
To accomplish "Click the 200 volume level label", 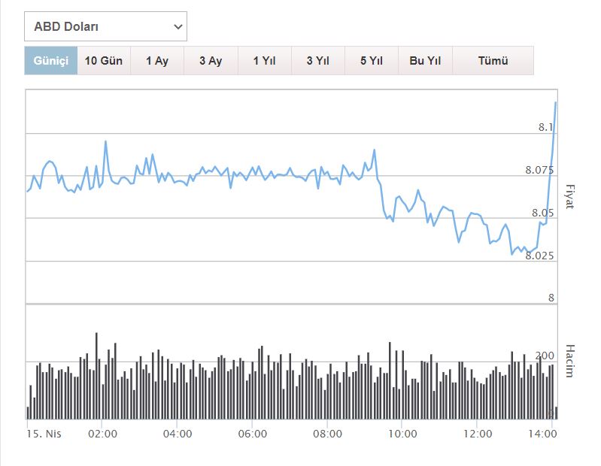I will (545, 356).
